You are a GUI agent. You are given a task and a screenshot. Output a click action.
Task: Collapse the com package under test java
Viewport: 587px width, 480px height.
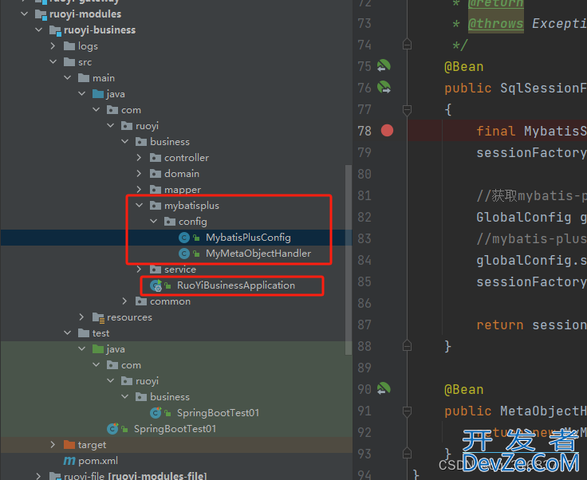pos(97,364)
